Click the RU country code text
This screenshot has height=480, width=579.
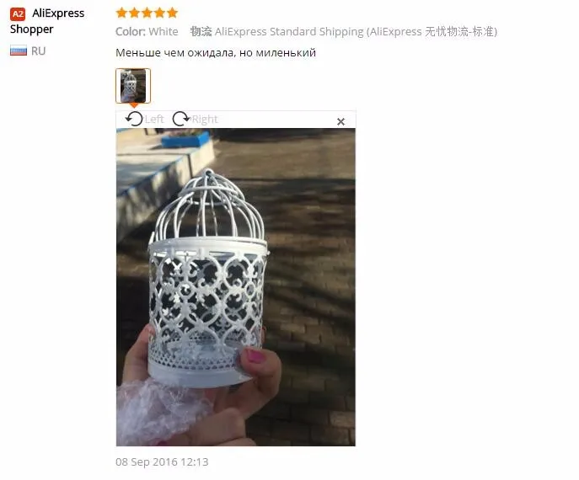point(39,51)
